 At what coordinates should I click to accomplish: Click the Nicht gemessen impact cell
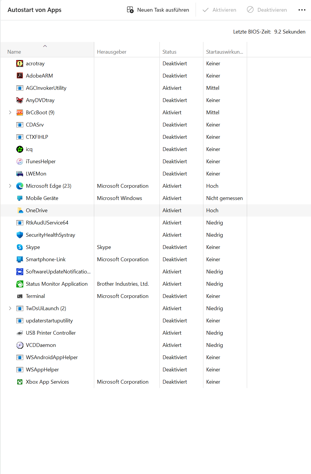225,198
